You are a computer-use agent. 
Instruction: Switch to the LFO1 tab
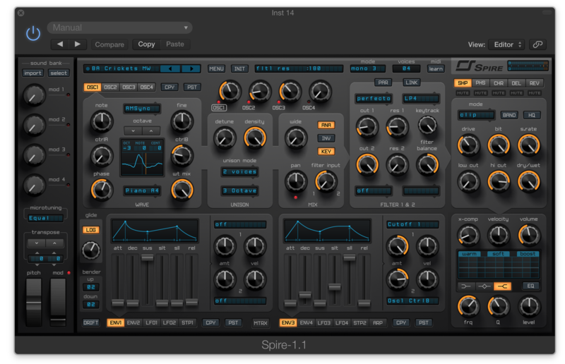point(151,322)
